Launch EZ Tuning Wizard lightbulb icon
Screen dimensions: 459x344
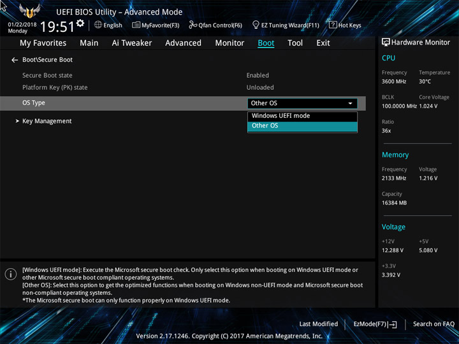tap(256, 25)
